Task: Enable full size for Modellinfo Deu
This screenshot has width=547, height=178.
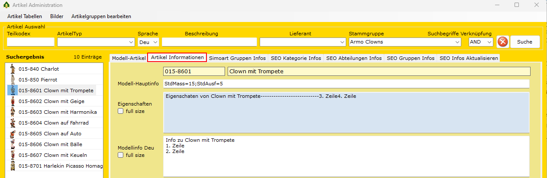Action: tap(121, 155)
